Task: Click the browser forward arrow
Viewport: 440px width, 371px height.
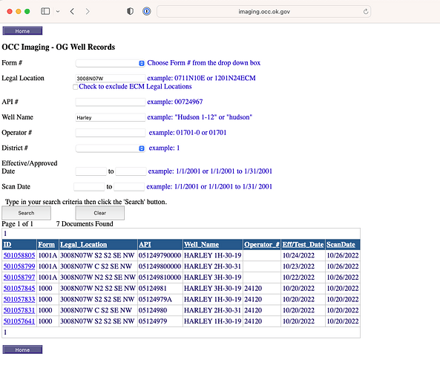Action: (88, 11)
